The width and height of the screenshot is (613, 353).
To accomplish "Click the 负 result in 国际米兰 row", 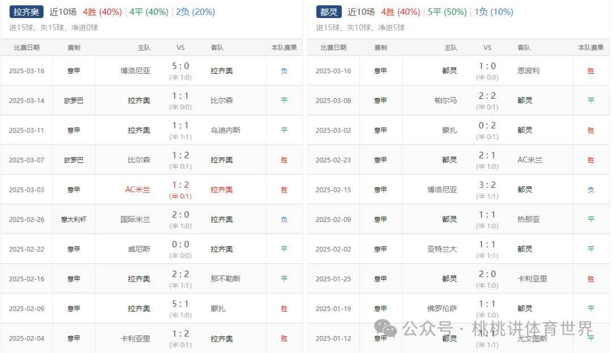I will [x=284, y=219].
